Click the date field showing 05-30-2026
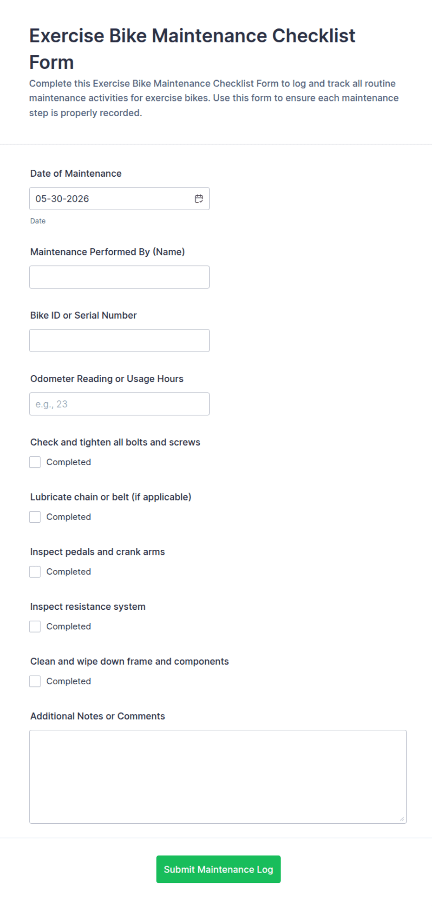Screen dimensions: 432x906 click(x=119, y=199)
